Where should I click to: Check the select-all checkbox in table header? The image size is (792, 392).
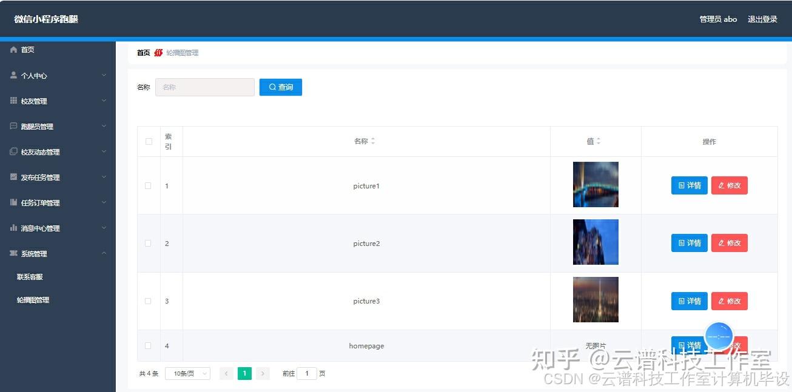point(149,141)
